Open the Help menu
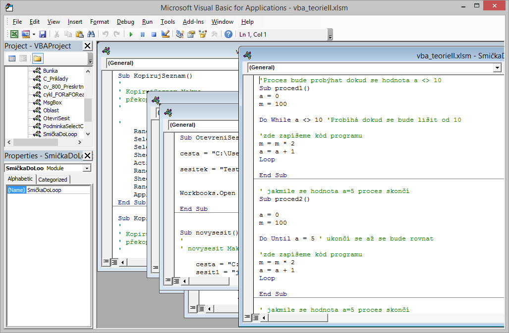This screenshot has width=509, height=333. tap(247, 22)
